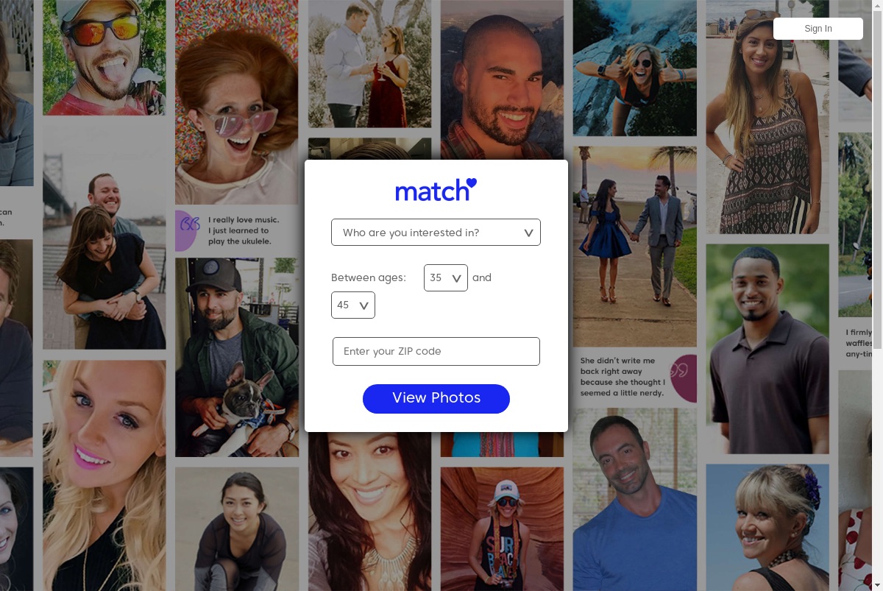Open the 'Who are you interested in?' dropdown

(436, 232)
